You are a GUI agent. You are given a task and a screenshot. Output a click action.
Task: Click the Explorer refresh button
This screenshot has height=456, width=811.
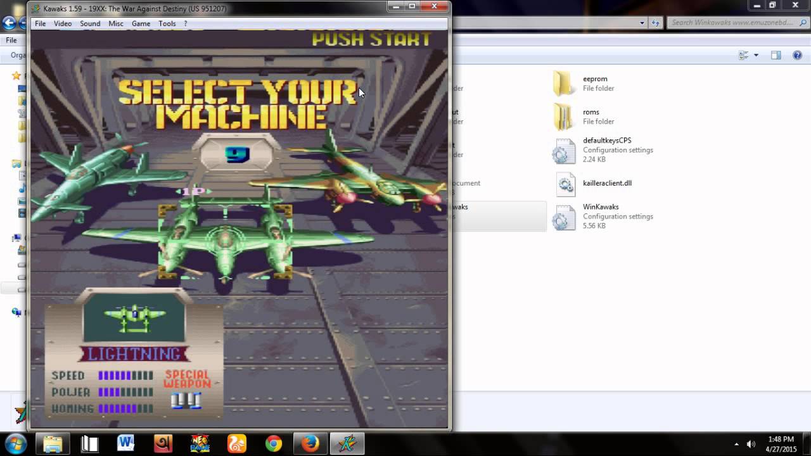click(656, 23)
